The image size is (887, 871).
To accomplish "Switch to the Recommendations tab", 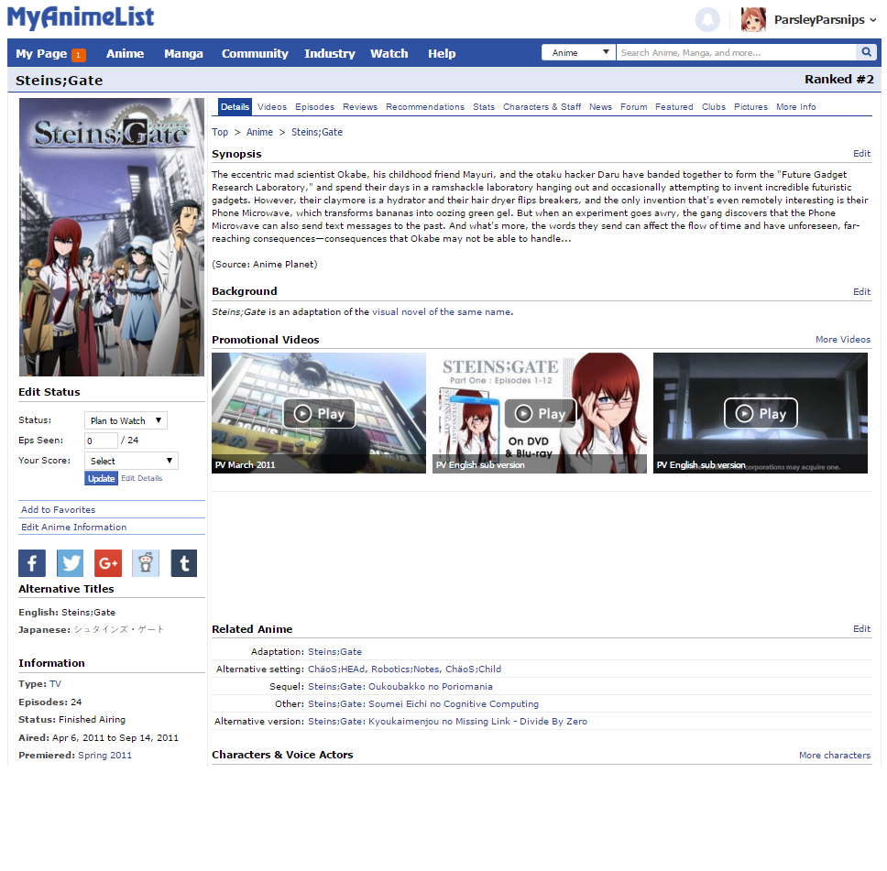I will [425, 107].
